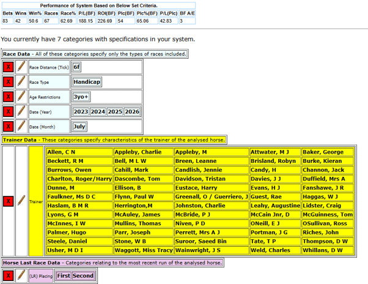The height and width of the screenshot is (284, 368).
Task: Select trainer Perrett, Mrs A J
Action: pos(212,233)
